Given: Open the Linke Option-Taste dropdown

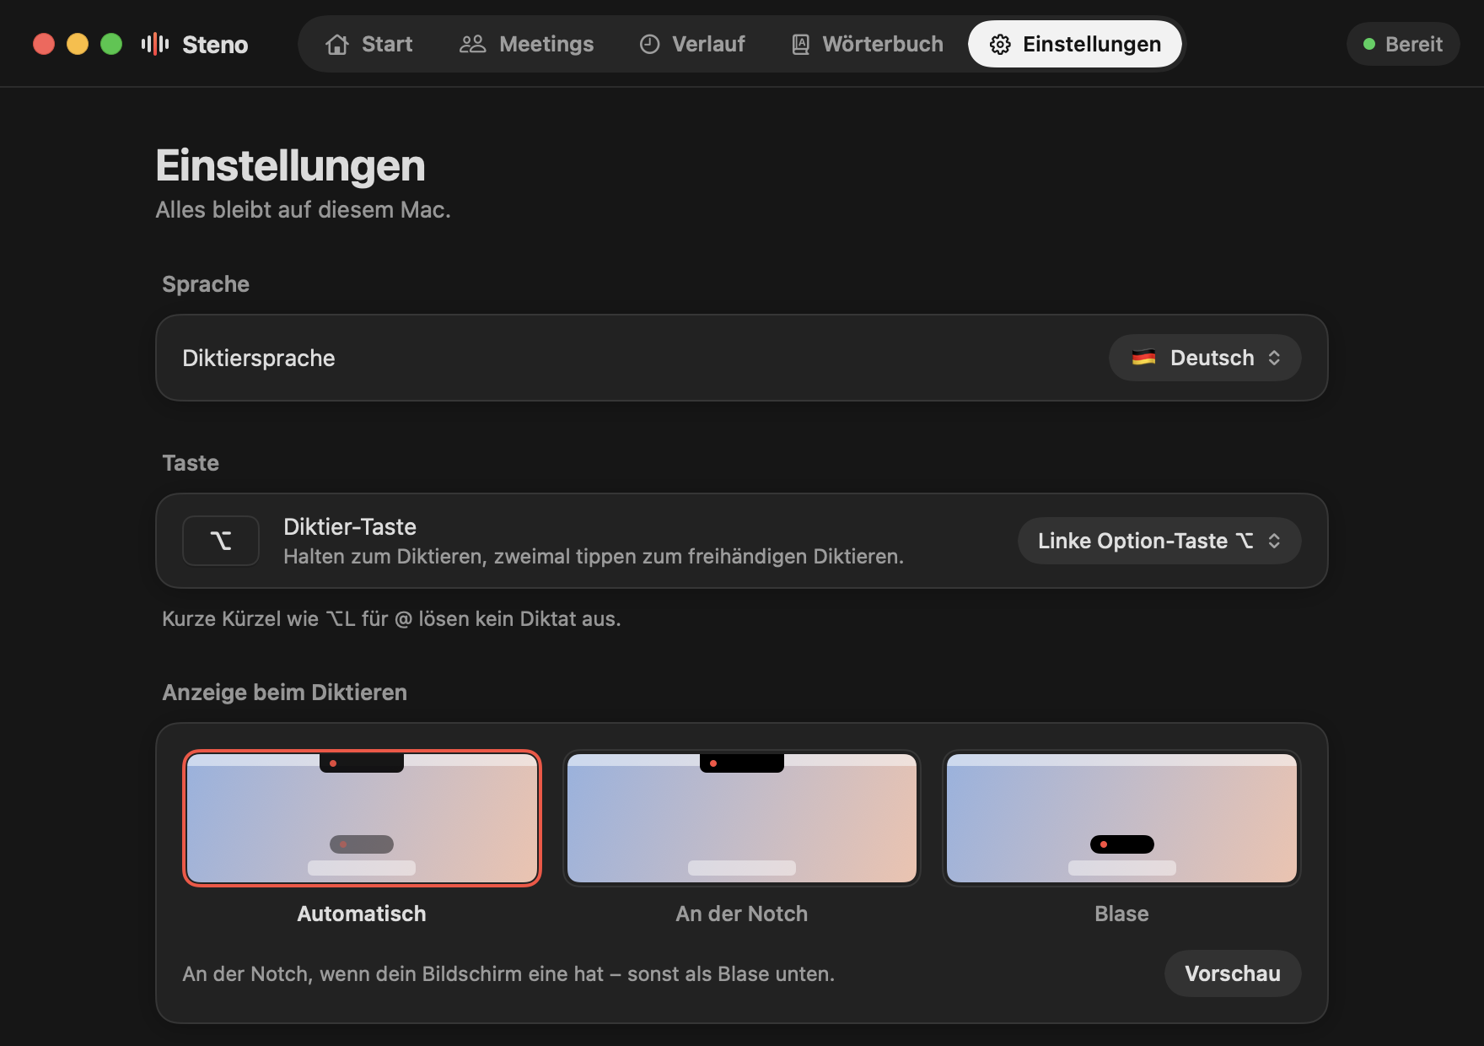Looking at the screenshot, I should point(1159,541).
